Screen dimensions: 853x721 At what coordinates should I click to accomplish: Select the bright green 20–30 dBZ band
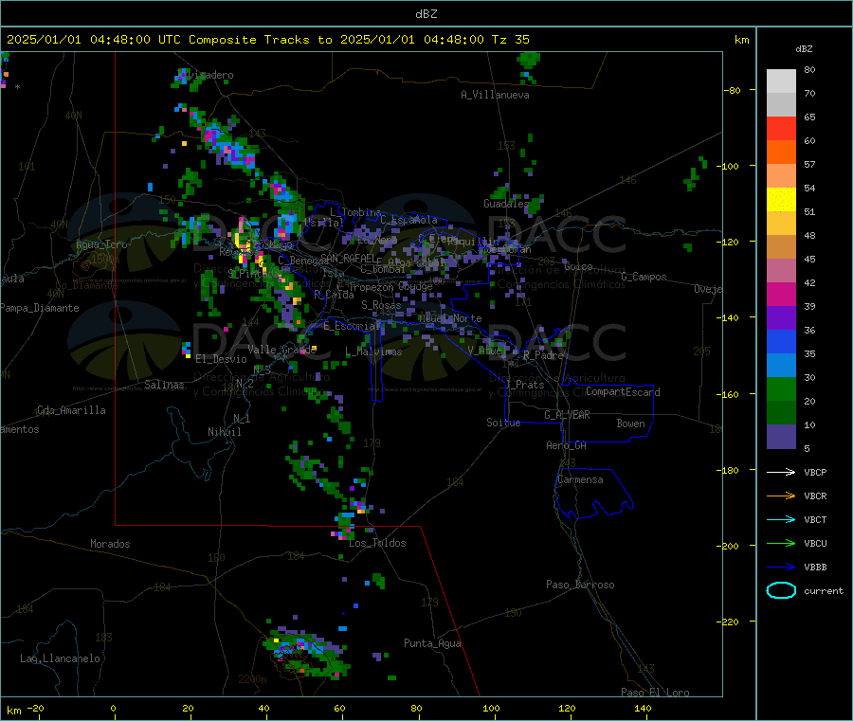[781, 388]
